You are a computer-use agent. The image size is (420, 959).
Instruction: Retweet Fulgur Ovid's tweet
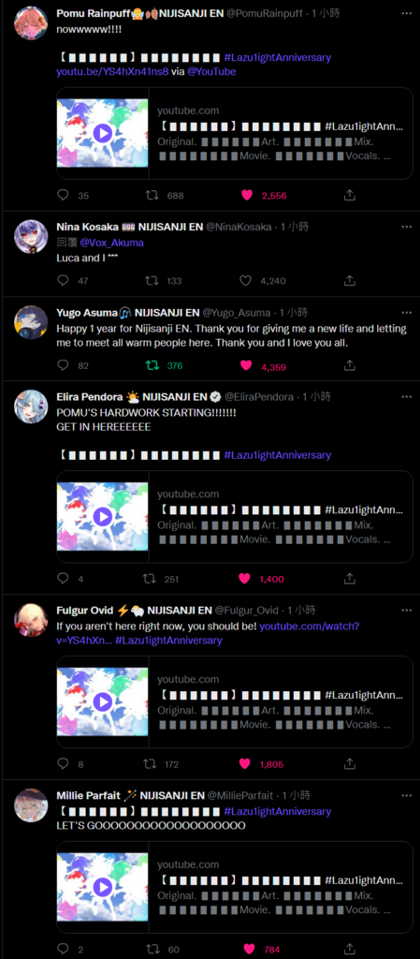pos(149,763)
